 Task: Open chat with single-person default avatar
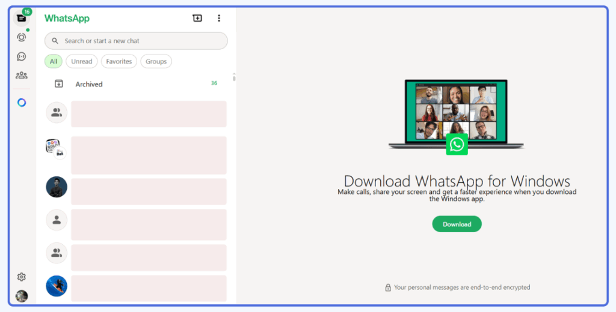pos(57,220)
